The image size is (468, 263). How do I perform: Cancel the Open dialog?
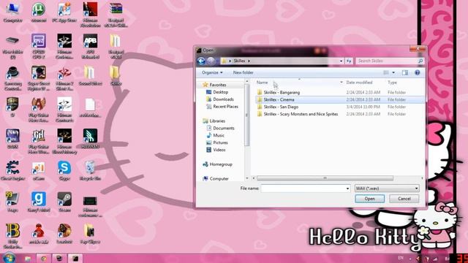coord(404,199)
